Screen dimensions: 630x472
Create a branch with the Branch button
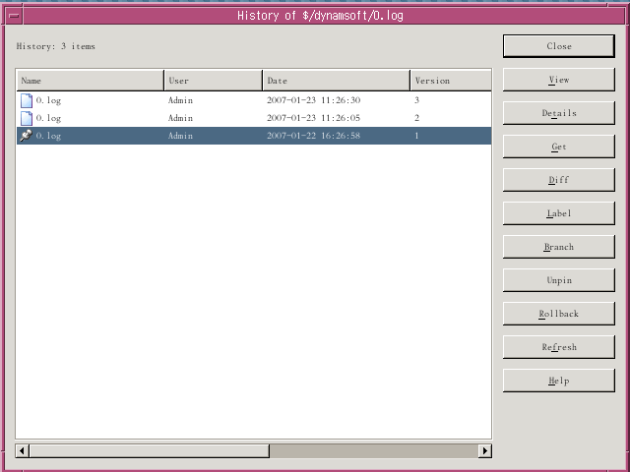click(558, 247)
